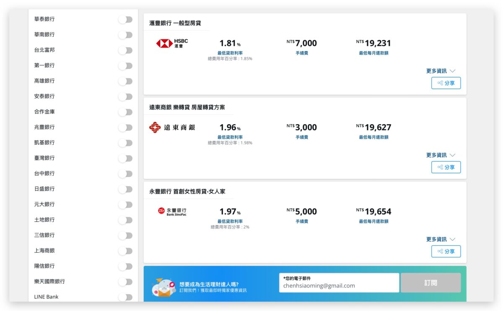Toggle the 臺灣銀行 filter switch
Screen dimensions: 503x311
coord(125,158)
